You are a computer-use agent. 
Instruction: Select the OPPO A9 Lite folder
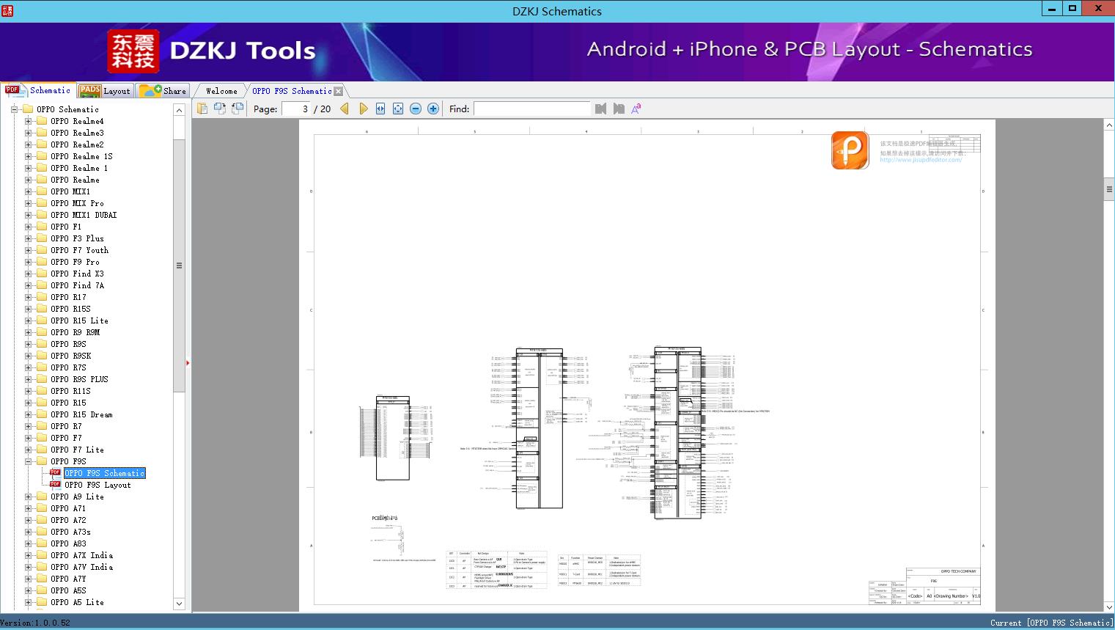point(77,497)
